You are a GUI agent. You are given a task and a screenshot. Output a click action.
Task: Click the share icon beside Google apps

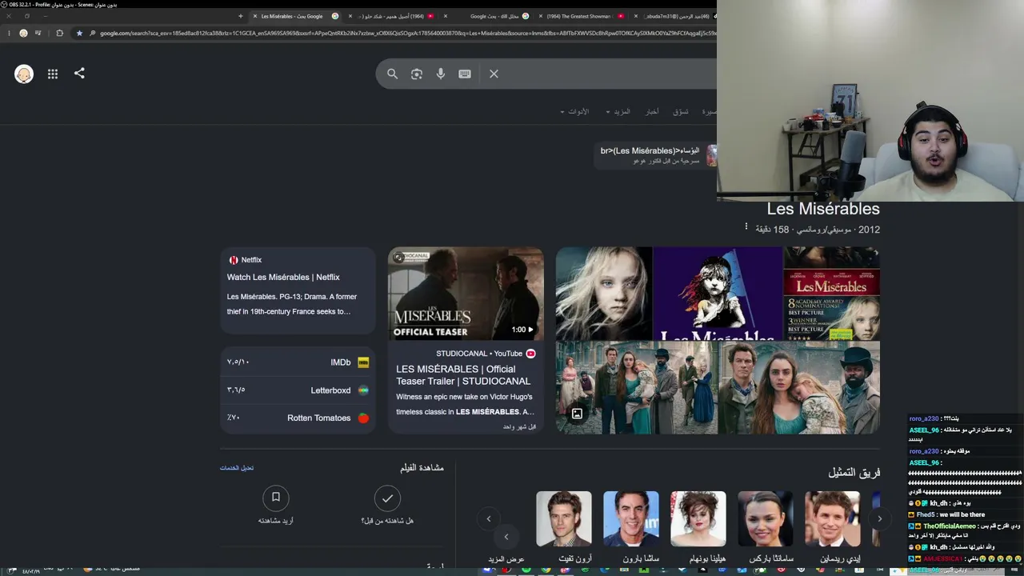click(79, 74)
